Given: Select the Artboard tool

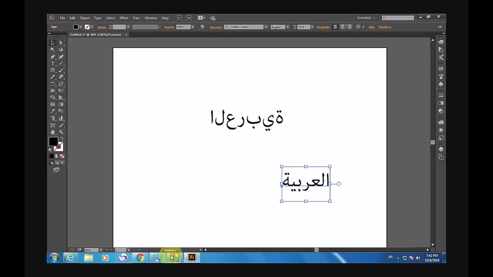Looking at the screenshot, I should pyautogui.click(x=53, y=125).
